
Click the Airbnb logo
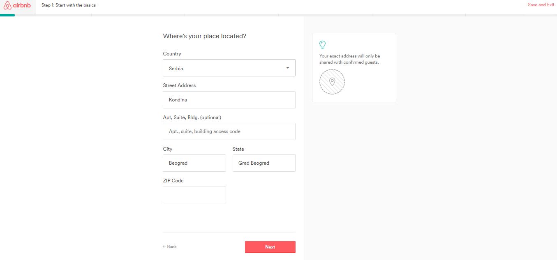[17, 5]
